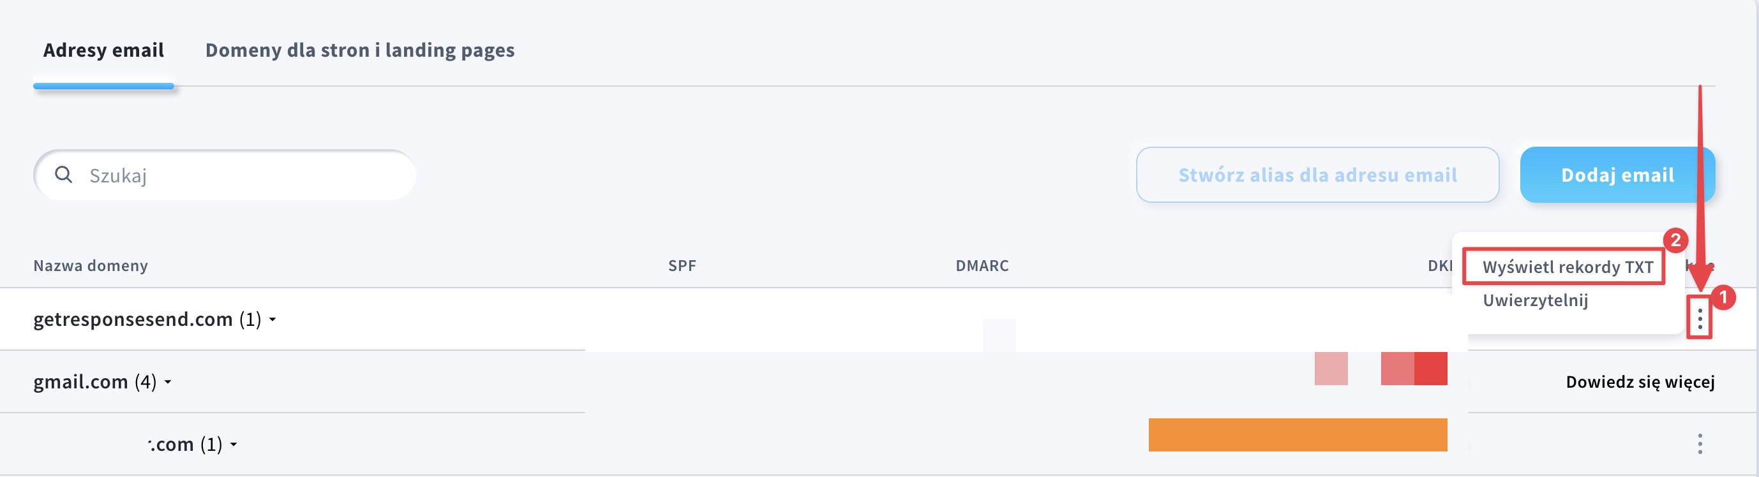
Task: Expand the .com (1) domain arrow
Action: (234, 445)
